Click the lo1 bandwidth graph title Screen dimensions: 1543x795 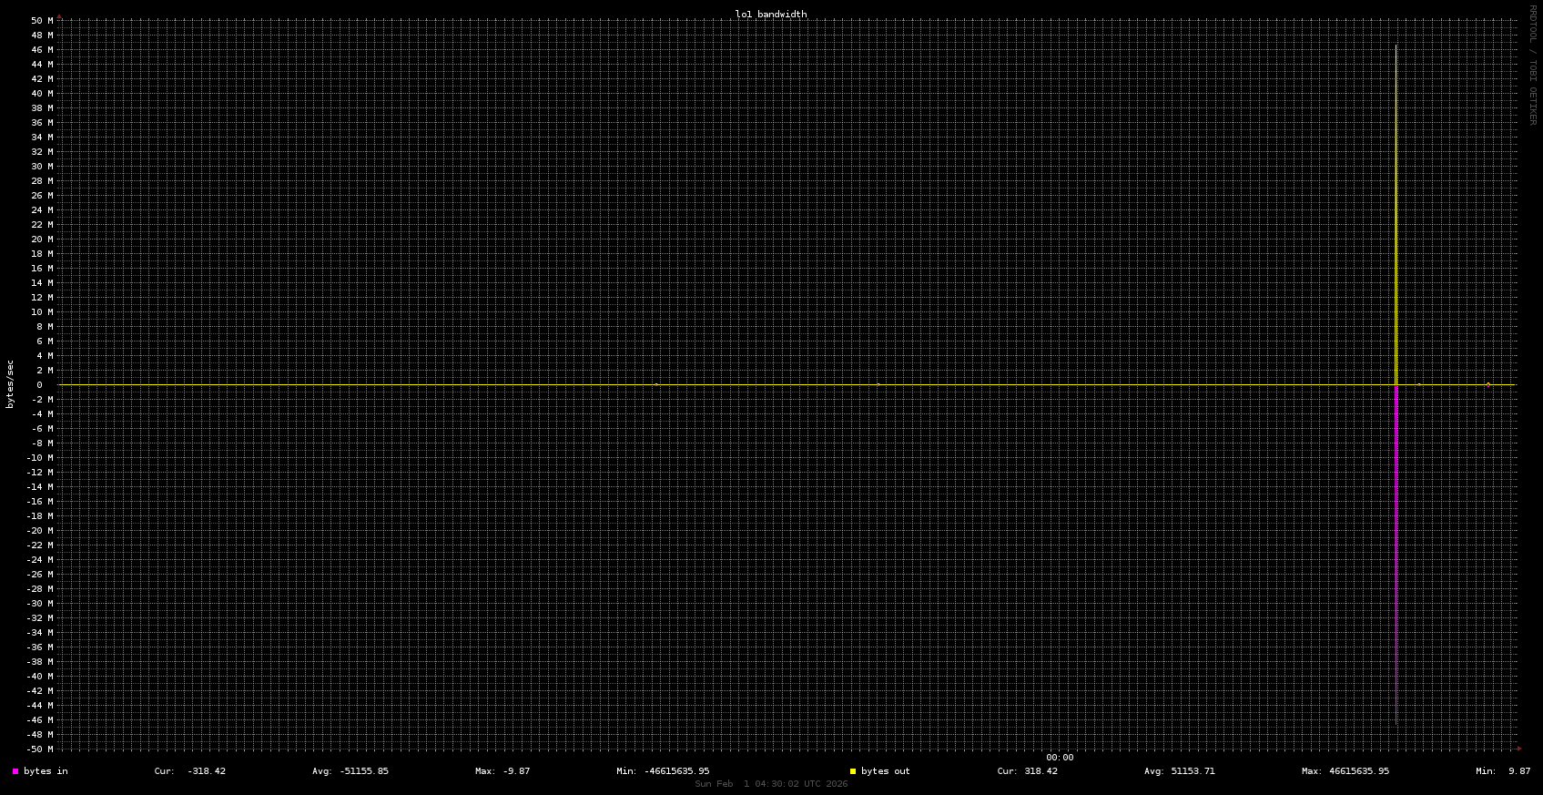point(770,15)
